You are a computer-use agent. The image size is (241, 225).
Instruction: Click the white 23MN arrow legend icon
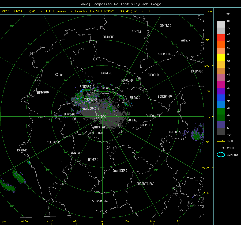(221, 148)
